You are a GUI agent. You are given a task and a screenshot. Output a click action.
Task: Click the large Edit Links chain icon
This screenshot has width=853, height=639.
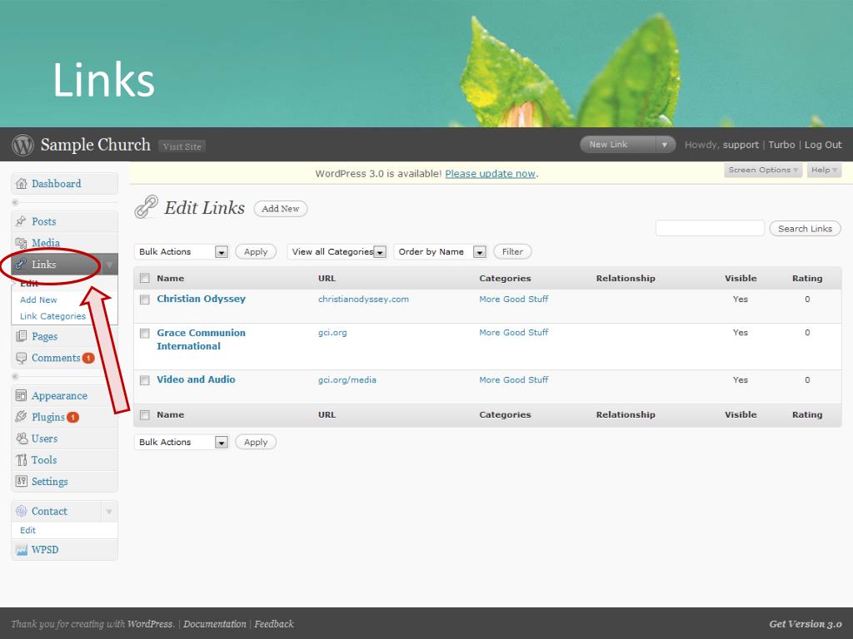tap(147, 207)
